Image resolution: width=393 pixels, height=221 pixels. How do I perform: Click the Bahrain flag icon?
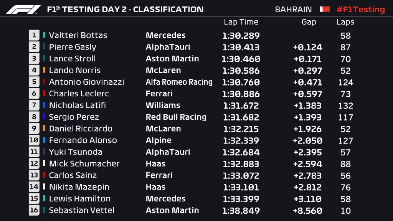324,10
